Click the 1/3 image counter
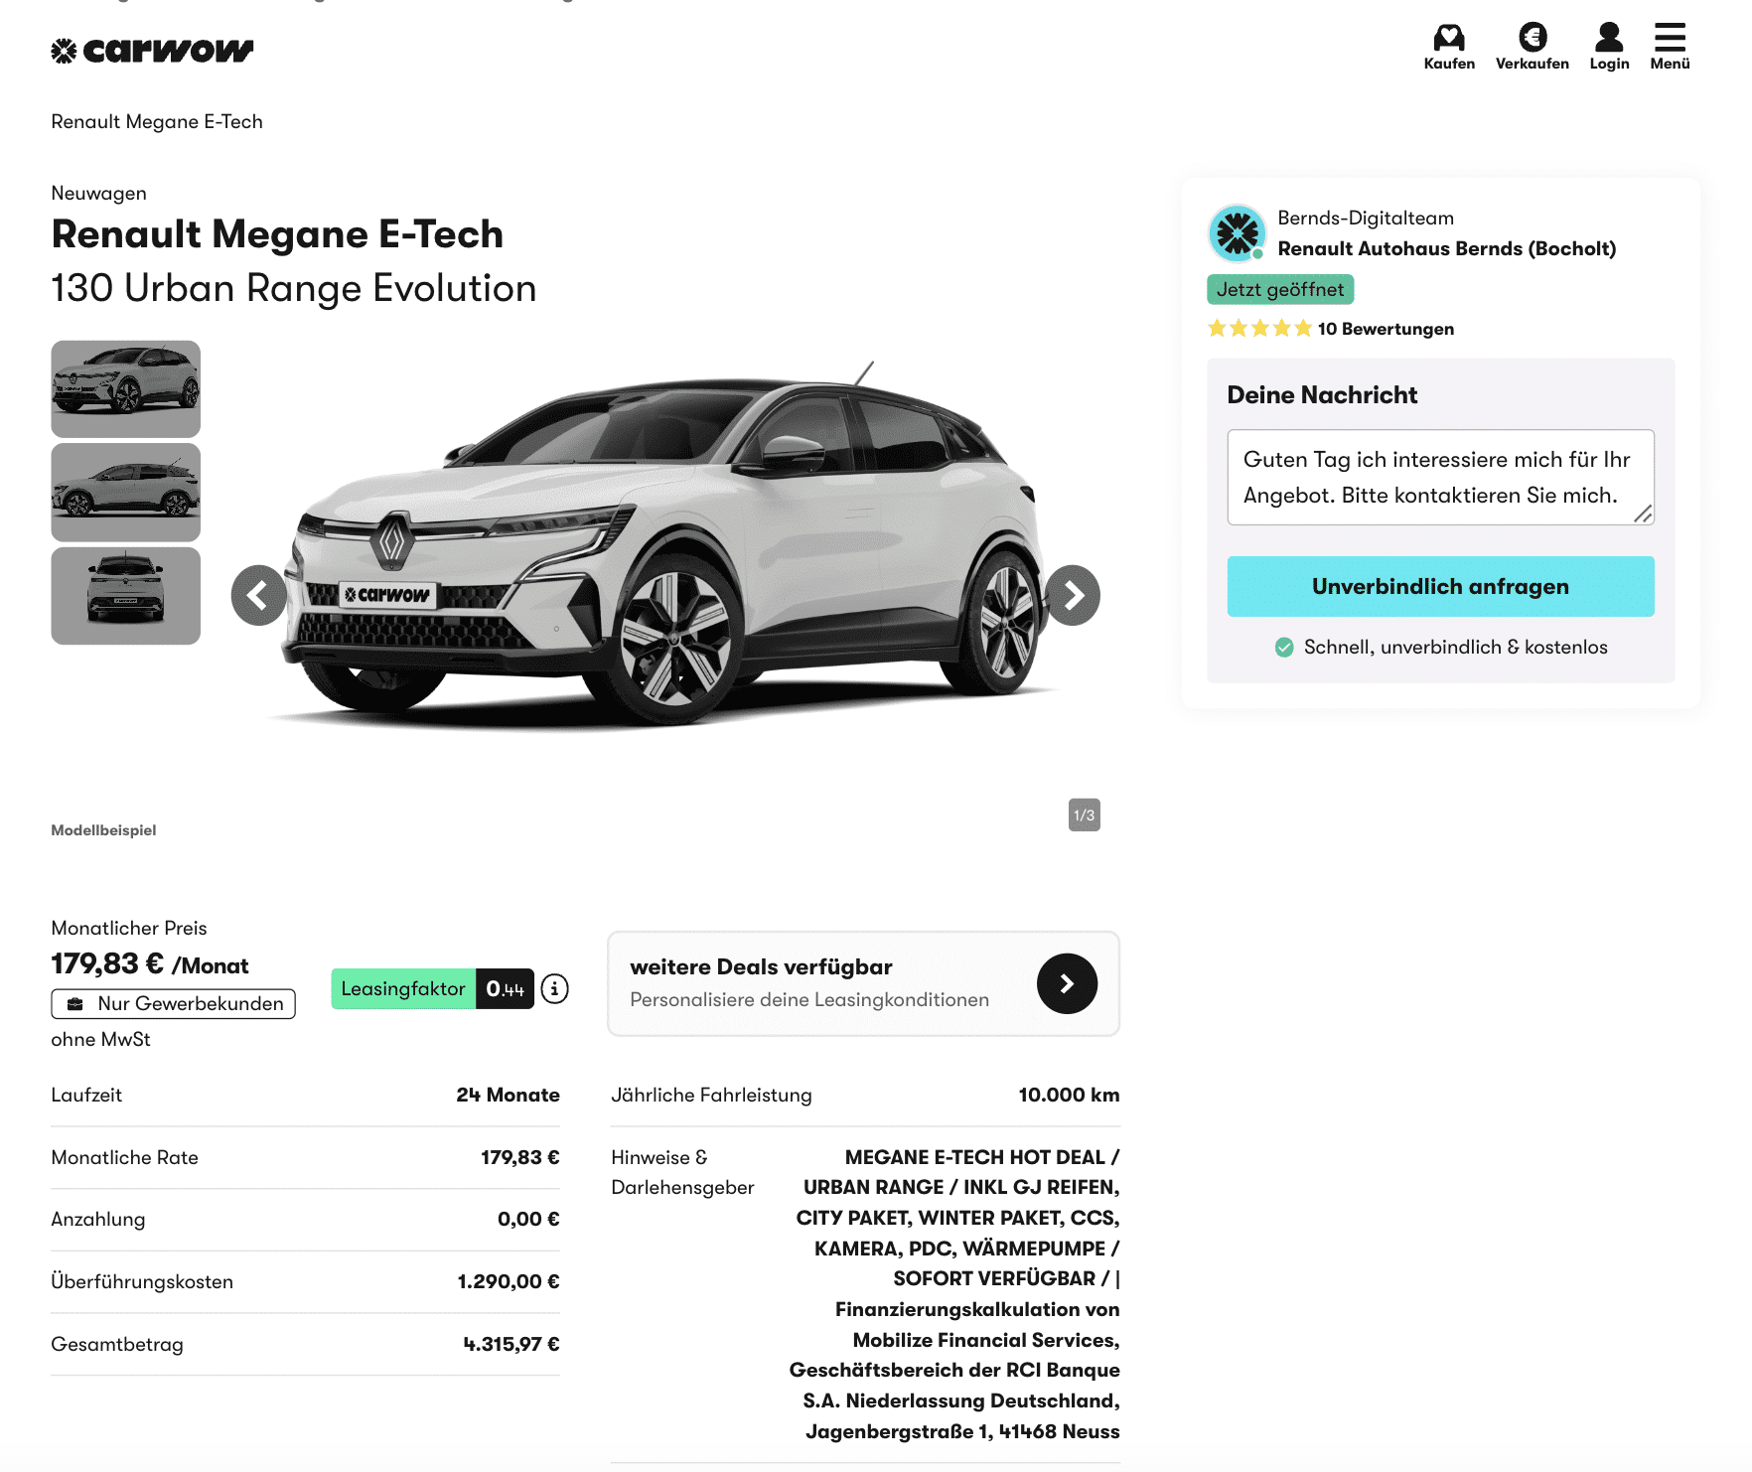This screenshot has width=1752, height=1472. (1084, 814)
